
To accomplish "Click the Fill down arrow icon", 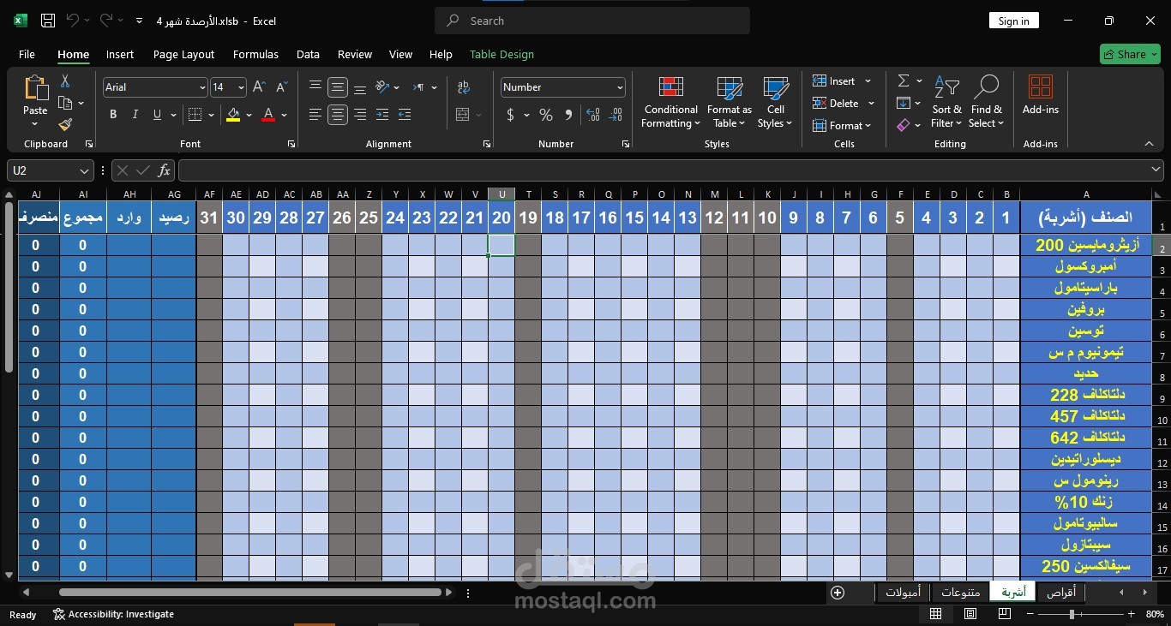I will pyautogui.click(x=904, y=103).
